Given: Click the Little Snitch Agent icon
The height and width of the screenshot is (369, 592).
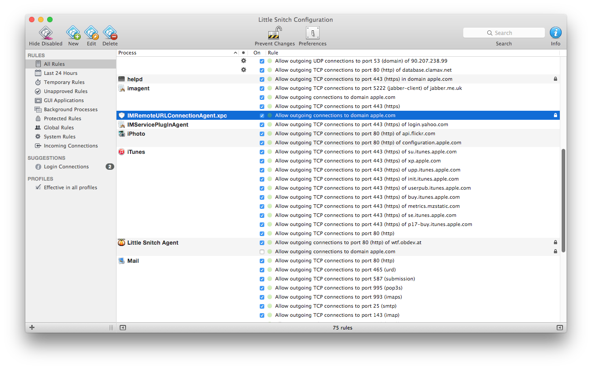Looking at the screenshot, I should click(x=121, y=242).
